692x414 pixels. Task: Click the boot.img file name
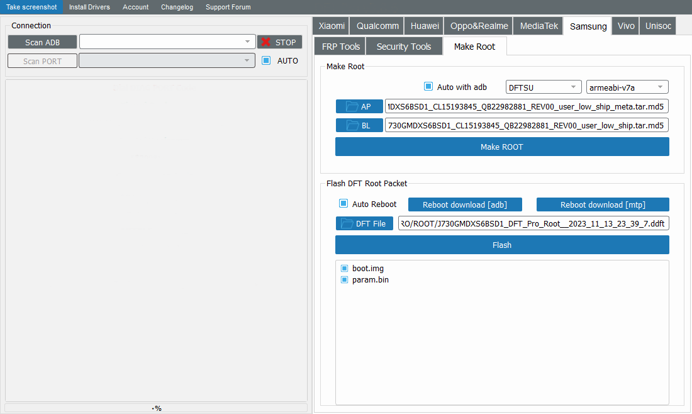[x=367, y=269]
